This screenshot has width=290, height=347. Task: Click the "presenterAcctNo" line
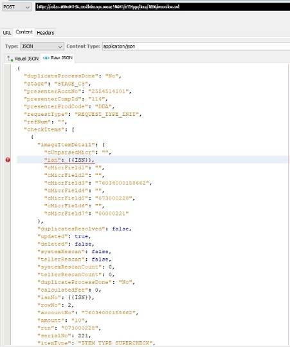pos(78,91)
